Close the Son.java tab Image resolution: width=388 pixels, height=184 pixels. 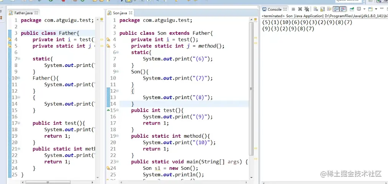[x=131, y=13]
